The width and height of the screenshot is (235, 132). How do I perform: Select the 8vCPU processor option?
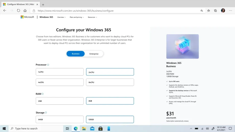point(110,82)
